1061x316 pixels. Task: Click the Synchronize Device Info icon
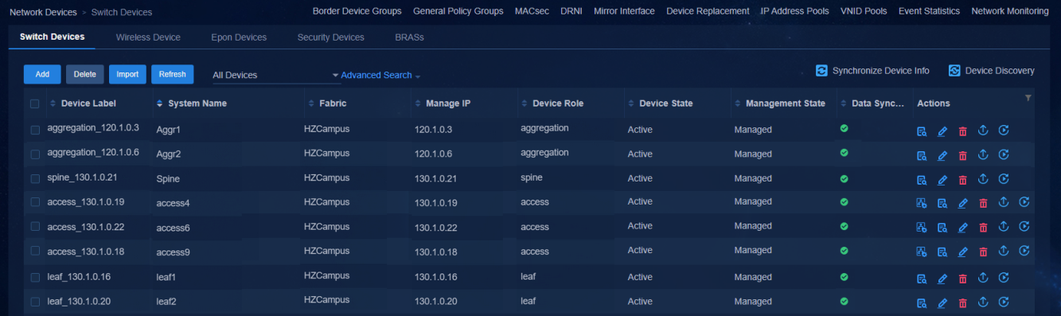(x=822, y=71)
